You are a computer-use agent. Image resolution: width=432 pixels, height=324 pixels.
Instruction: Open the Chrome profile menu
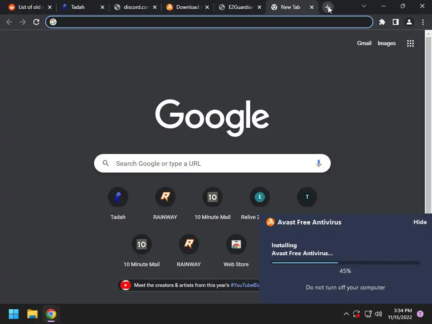(409, 22)
